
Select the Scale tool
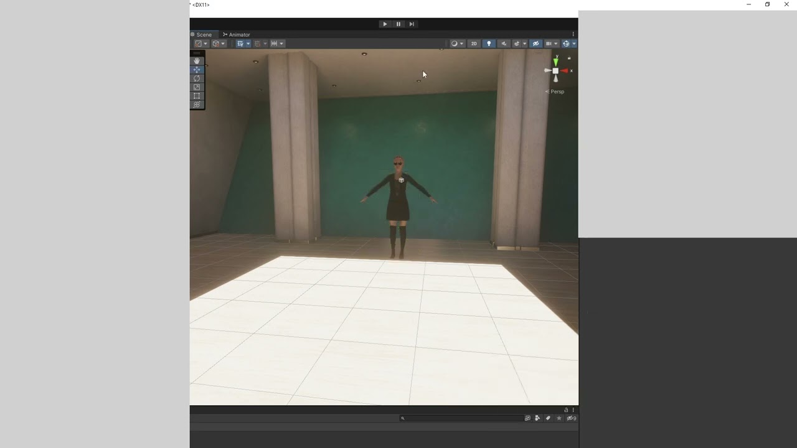tap(197, 87)
